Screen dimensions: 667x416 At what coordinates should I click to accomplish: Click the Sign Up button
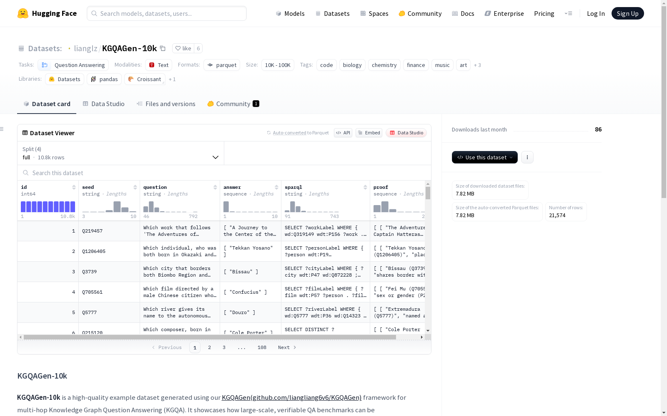pos(627,13)
